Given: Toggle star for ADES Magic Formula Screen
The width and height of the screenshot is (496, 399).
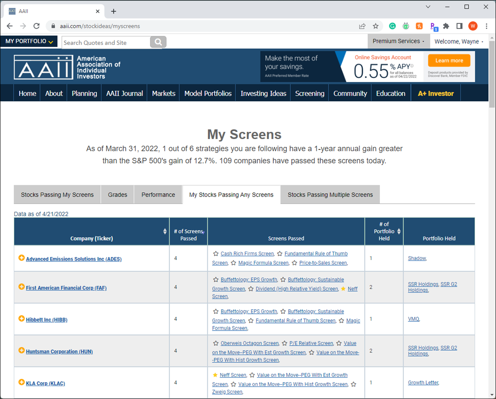Looking at the screenshot, I should [233, 263].
